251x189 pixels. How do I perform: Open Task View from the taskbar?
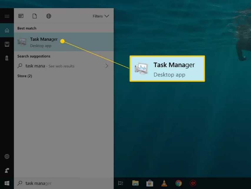click(x=121, y=183)
